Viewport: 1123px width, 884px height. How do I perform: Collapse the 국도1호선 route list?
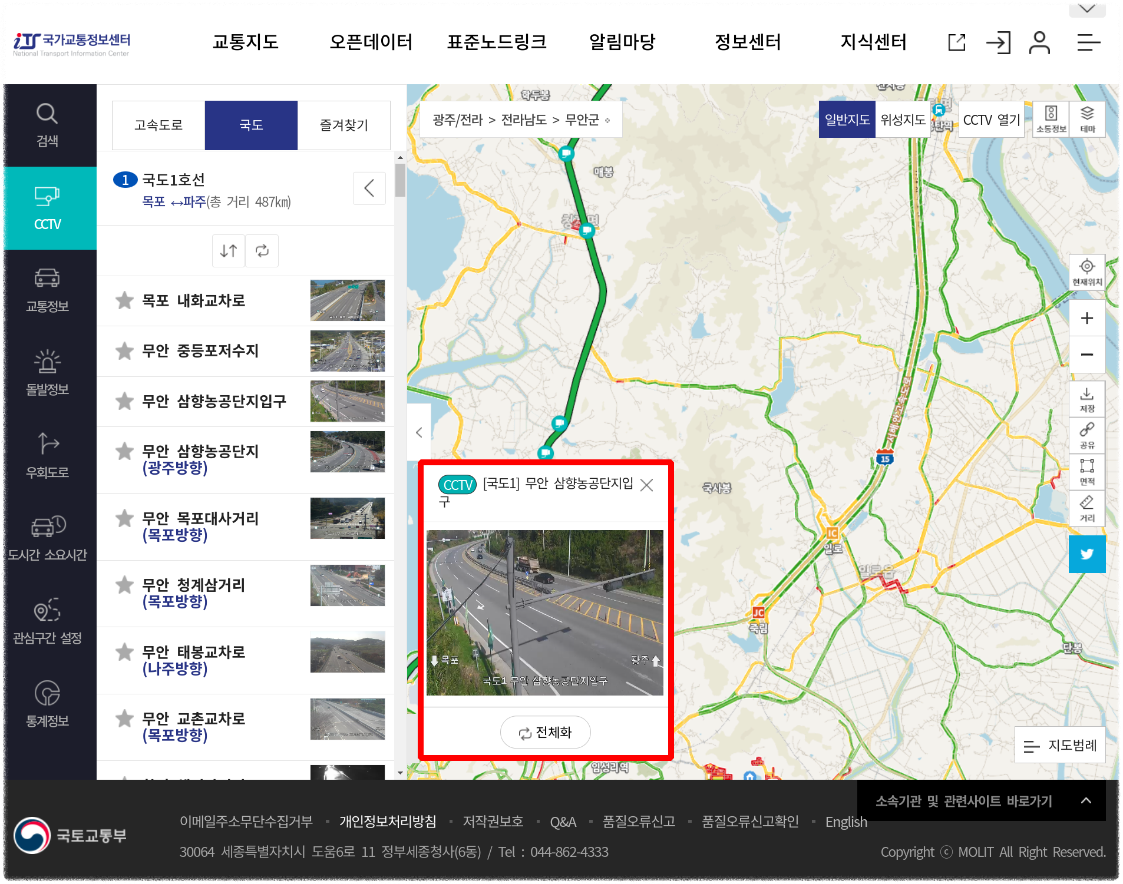point(369,188)
